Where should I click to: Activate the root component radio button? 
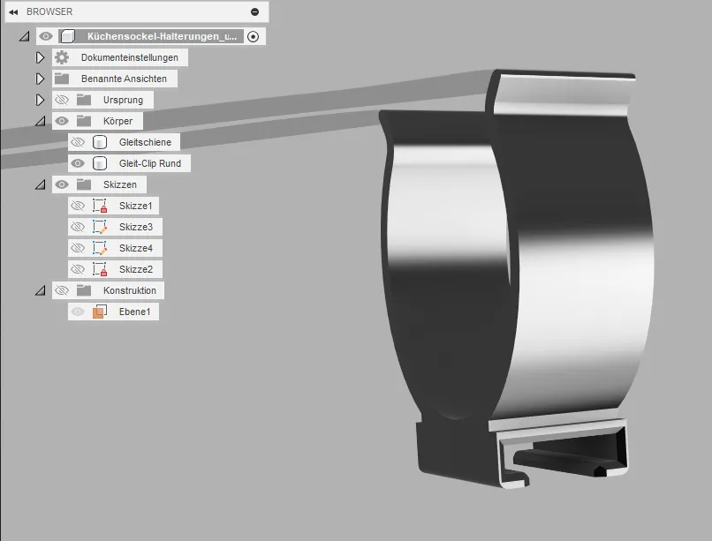point(254,36)
